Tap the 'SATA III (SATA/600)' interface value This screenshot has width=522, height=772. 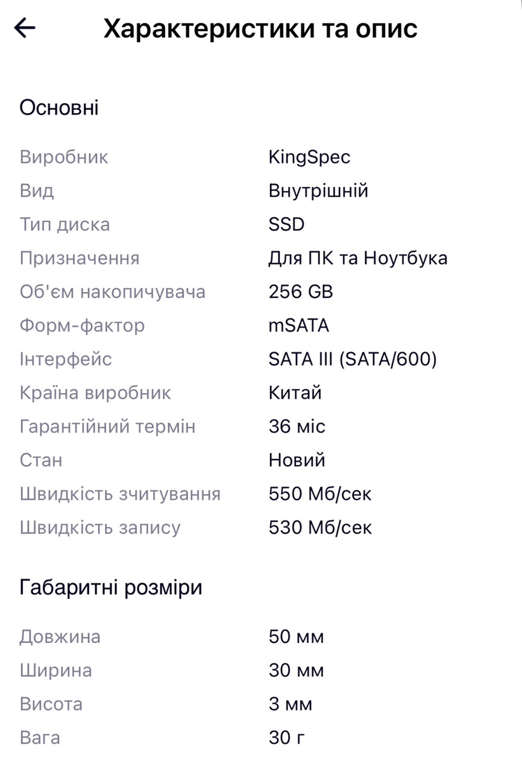353,359
